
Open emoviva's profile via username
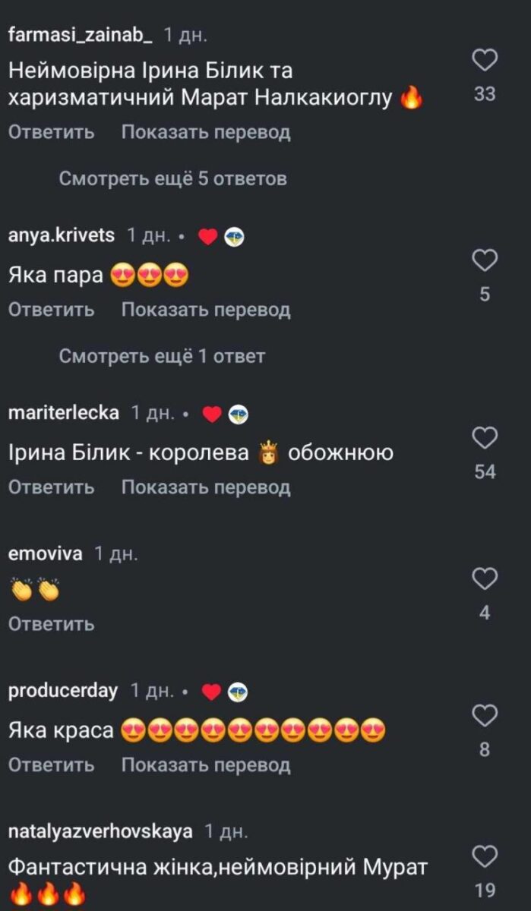45,553
